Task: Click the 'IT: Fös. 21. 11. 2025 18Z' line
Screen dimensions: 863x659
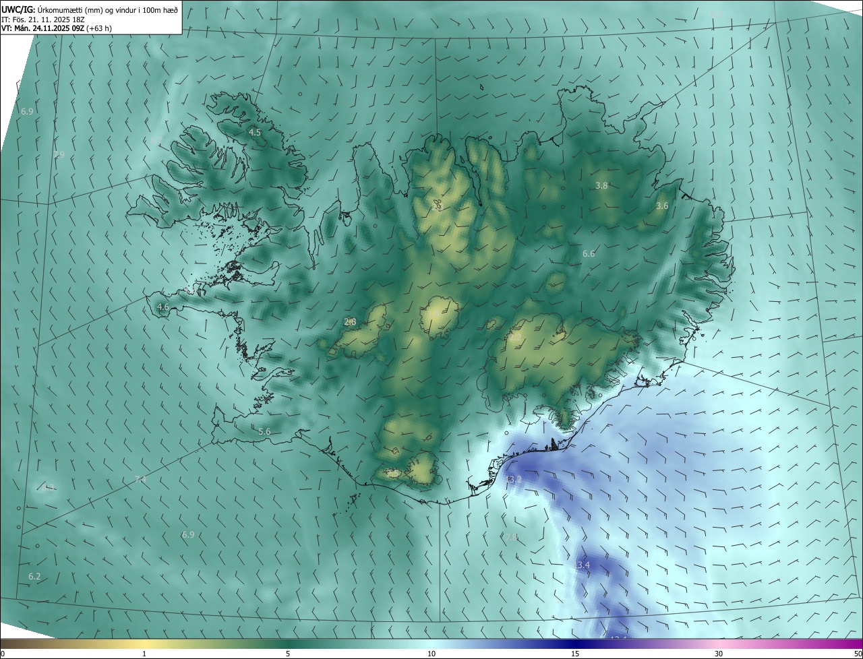Action: pyautogui.click(x=42, y=19)
